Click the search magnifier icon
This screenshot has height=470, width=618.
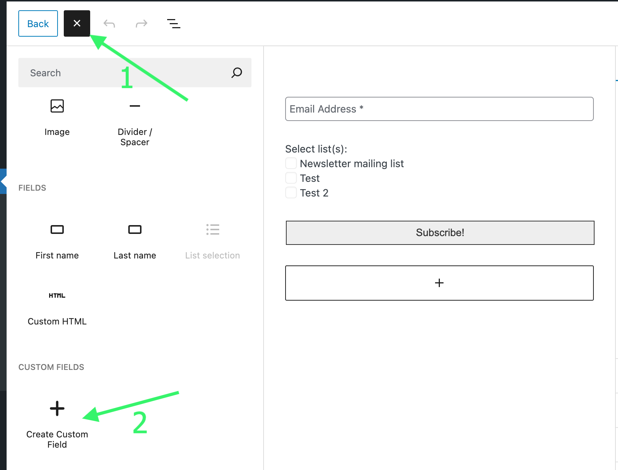237,73
